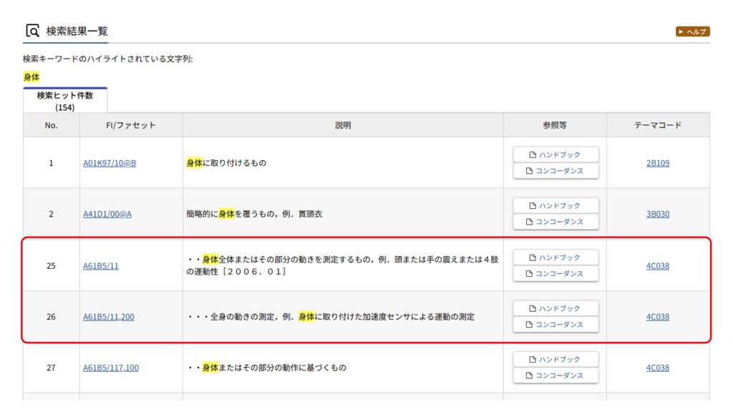Open FI link A61B5/11,200
Image resolution: width=733 pixels, height=412 pixels.
coord(109,317)
